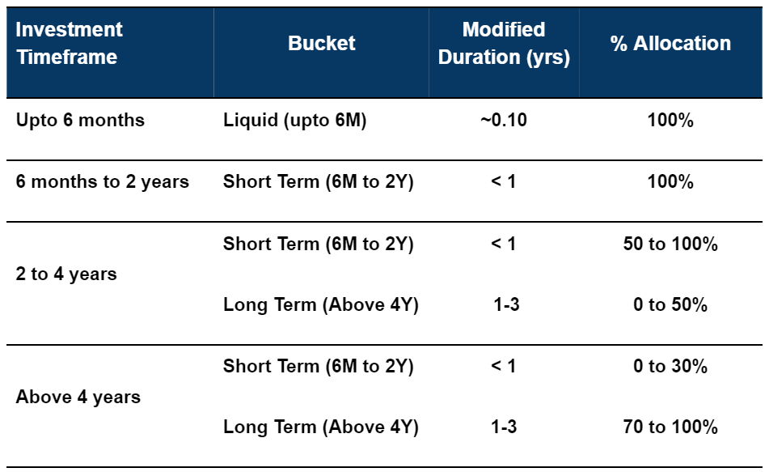Select the Above 4 years cell
769x472 pixels.
coord(78,398)
